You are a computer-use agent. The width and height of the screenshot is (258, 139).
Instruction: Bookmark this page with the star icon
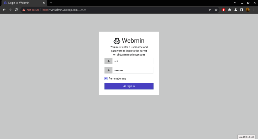(216, 10)
